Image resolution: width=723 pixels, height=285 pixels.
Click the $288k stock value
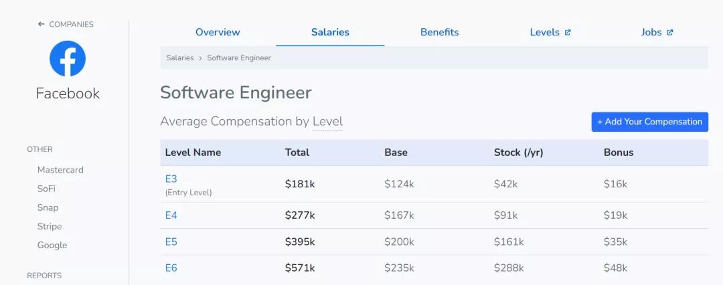509,268
